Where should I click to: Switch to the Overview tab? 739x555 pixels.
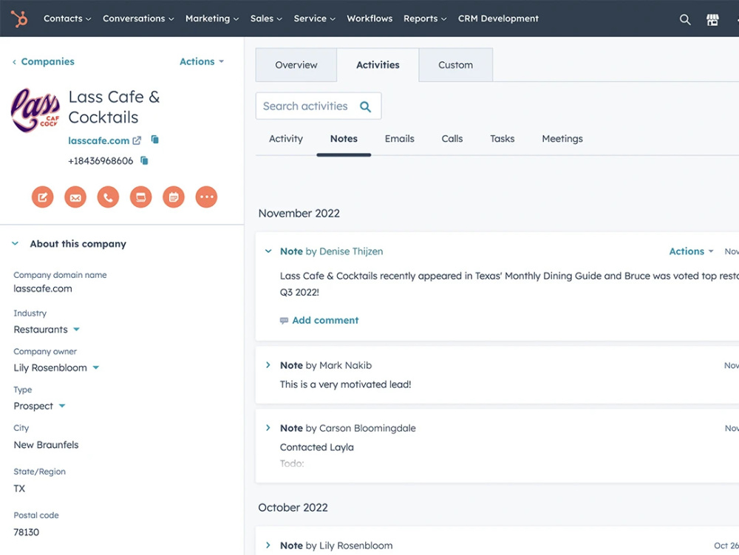[296, 65]
